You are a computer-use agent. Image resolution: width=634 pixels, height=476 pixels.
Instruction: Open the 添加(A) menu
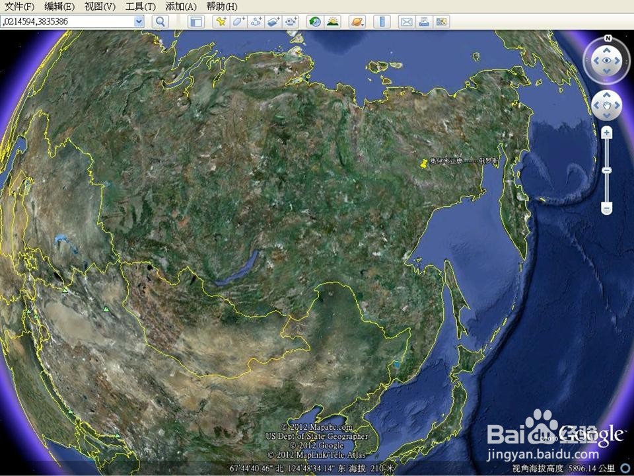tap(181, 7)
